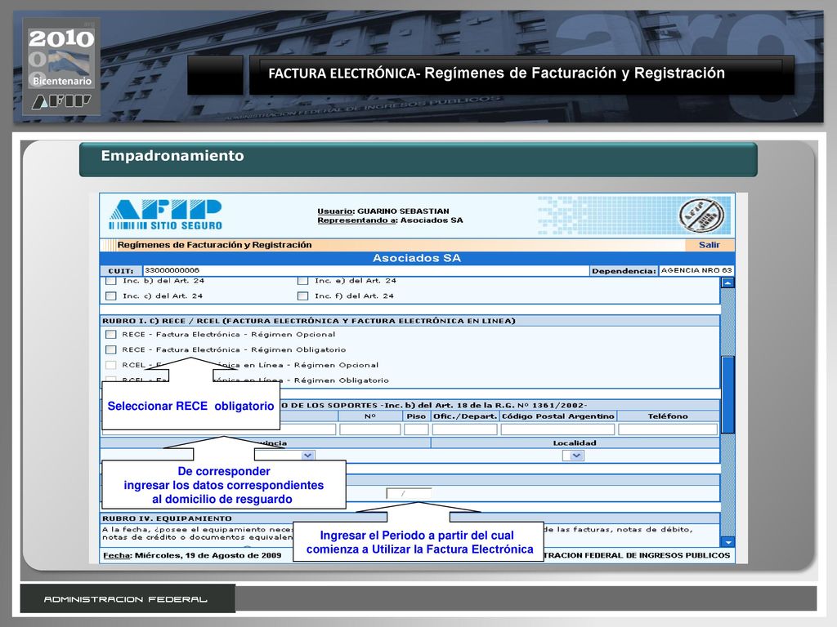Screen dimensions: 837x627
Task: Click the Ofic./Depart. input field
Action: 464,429
